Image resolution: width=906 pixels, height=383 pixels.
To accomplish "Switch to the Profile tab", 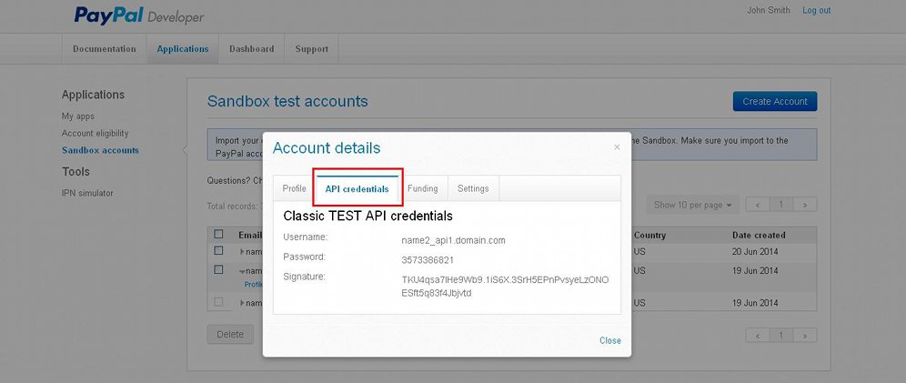I will (294, 188).
